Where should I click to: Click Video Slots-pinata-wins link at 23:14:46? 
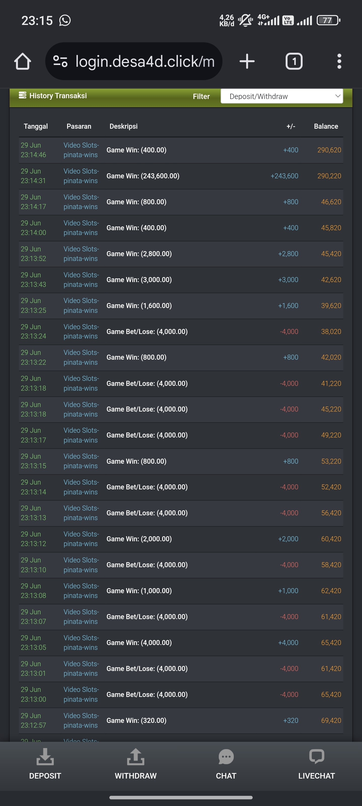click(x=81, y=150)
